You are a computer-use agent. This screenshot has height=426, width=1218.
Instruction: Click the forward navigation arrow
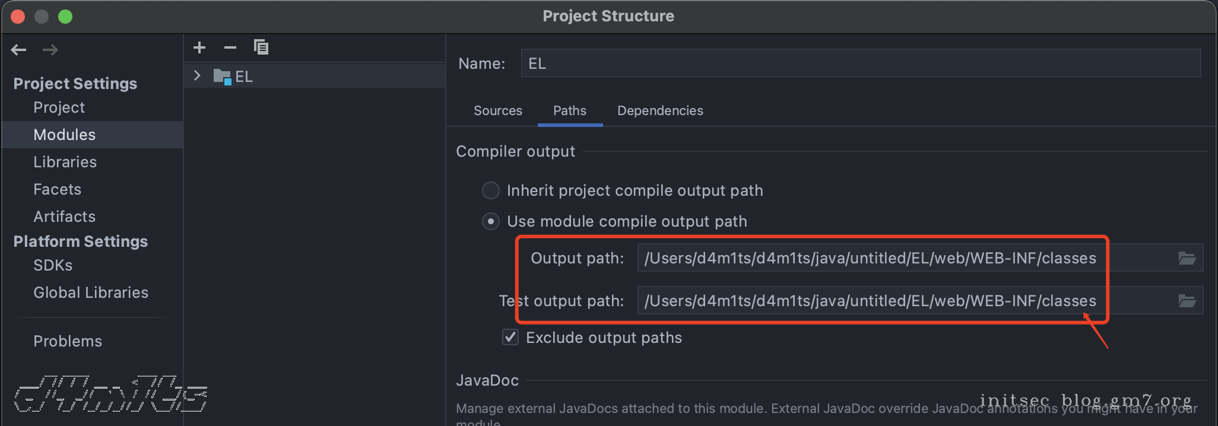(50, 50)
